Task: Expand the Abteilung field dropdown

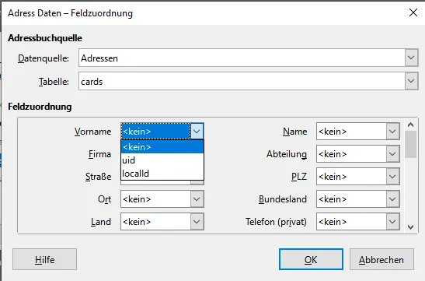Action: point(392,154)
